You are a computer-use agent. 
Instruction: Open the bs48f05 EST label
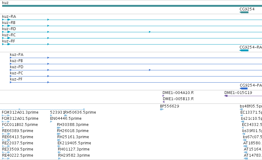(251, 106)
